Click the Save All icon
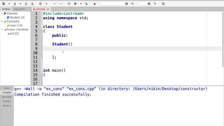Viewport: 224px width, 126px height. pyautogui.click(x=33, y=4)
